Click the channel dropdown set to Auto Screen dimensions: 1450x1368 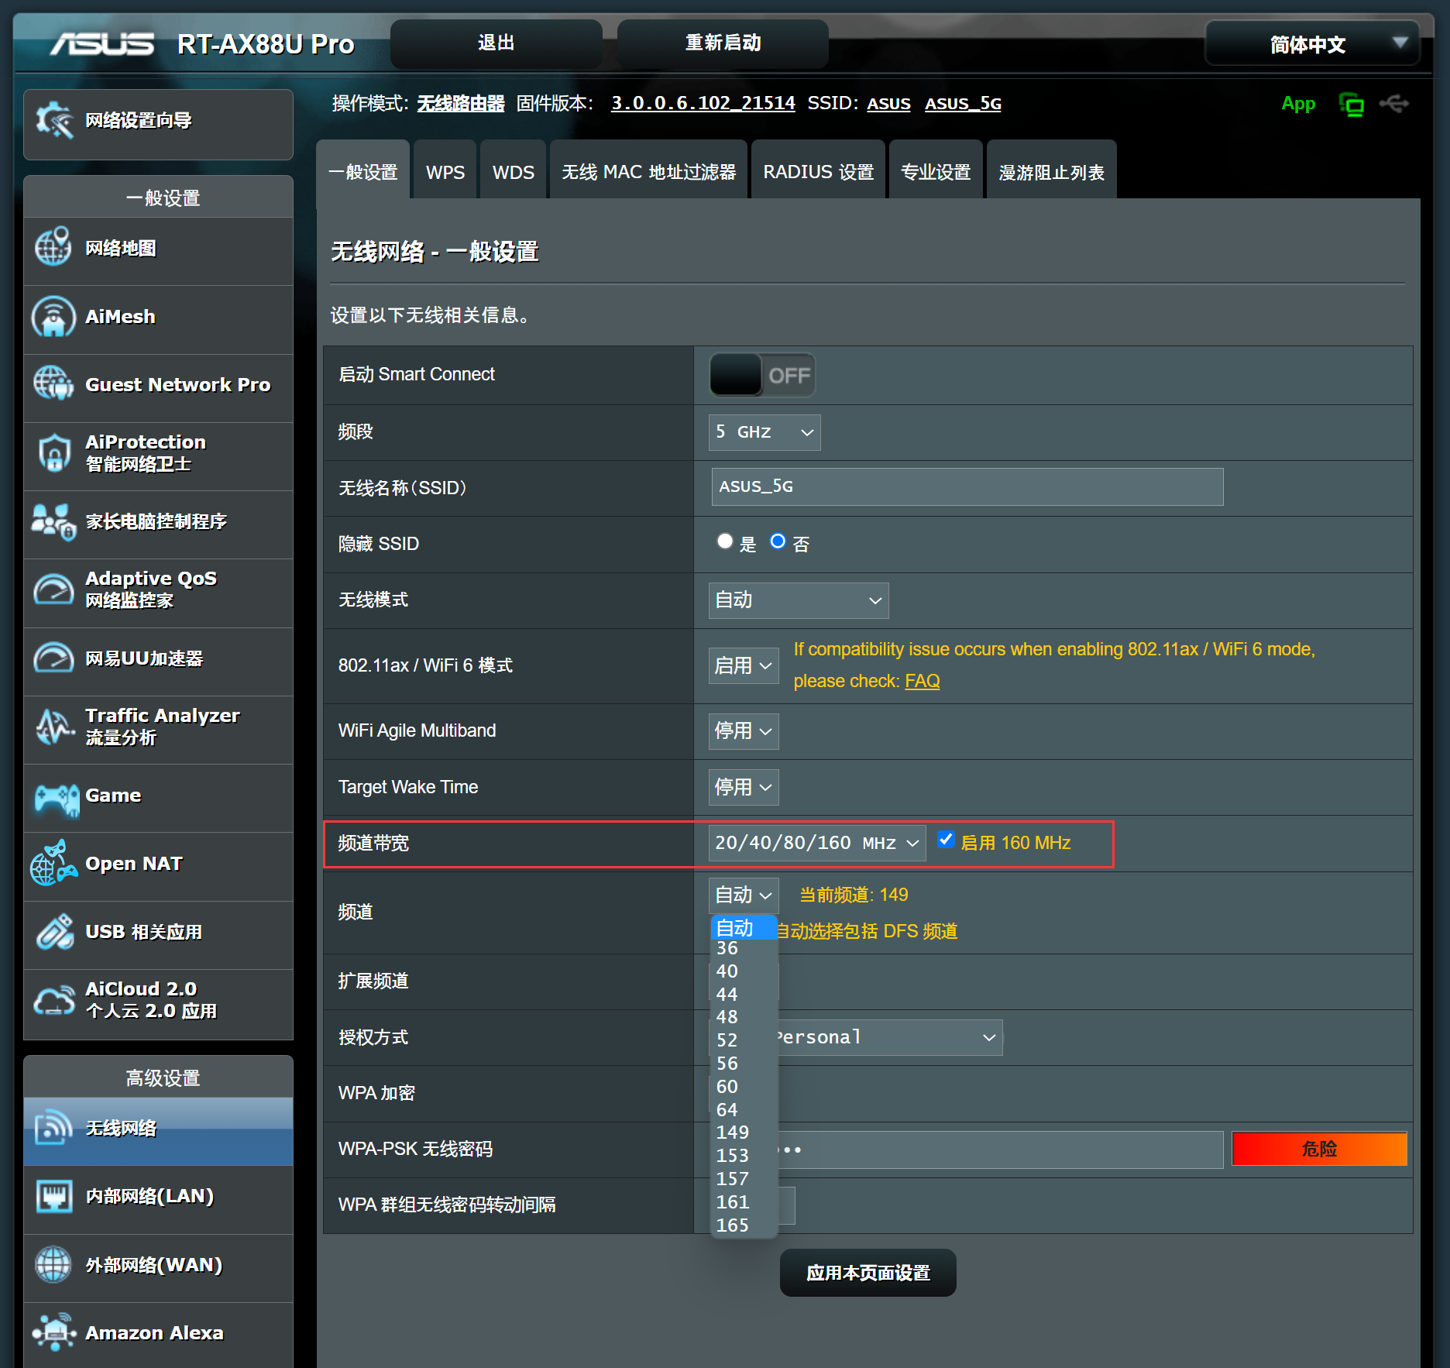pyautogui.click(x=743, y=895)
